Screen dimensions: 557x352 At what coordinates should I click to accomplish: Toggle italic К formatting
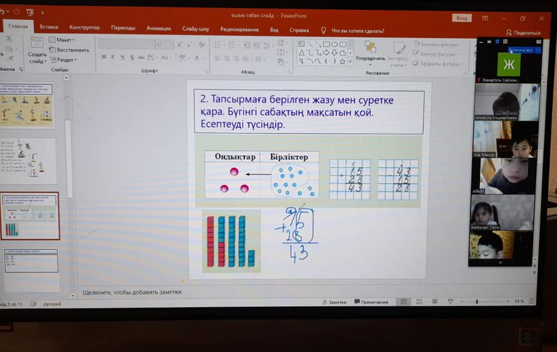coord(113,57)
